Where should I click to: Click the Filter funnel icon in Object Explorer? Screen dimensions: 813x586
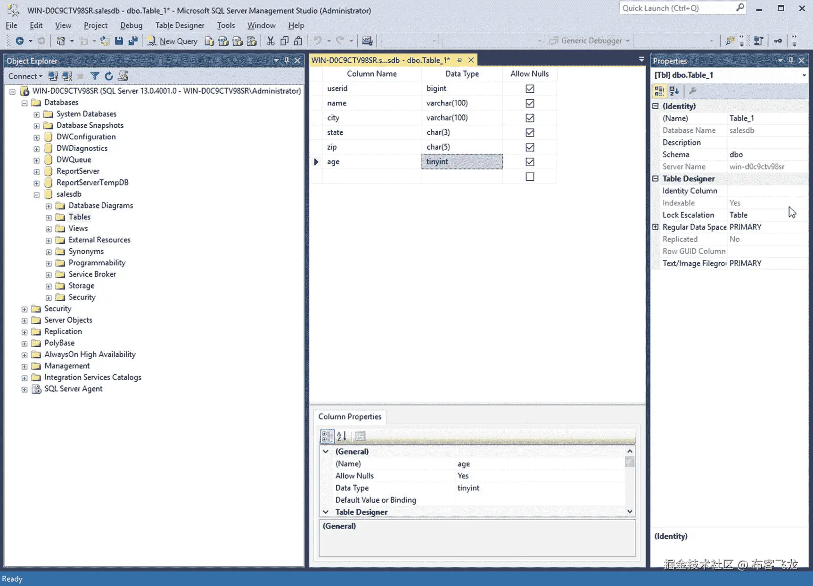point(95,76)
